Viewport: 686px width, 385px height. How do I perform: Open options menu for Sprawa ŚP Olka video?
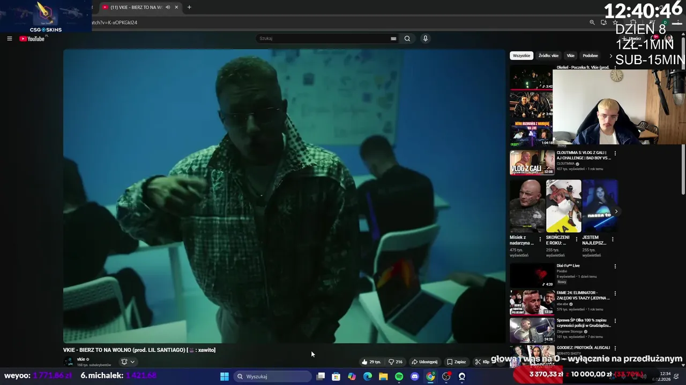[x=615, y=321]
